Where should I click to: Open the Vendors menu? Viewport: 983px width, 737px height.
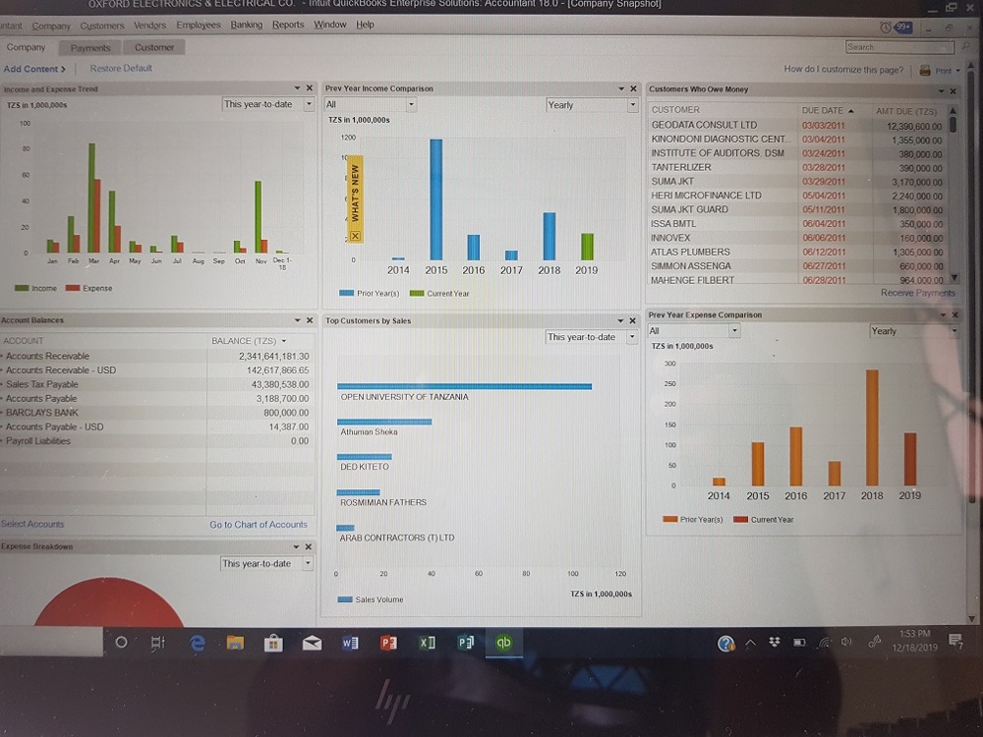(149, 26)
